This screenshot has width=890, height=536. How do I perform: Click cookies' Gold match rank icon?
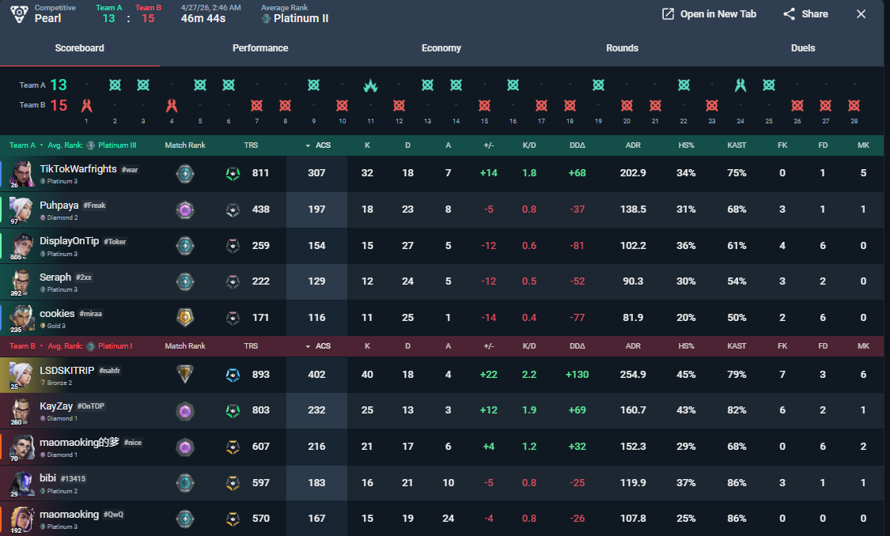point(185,318)
